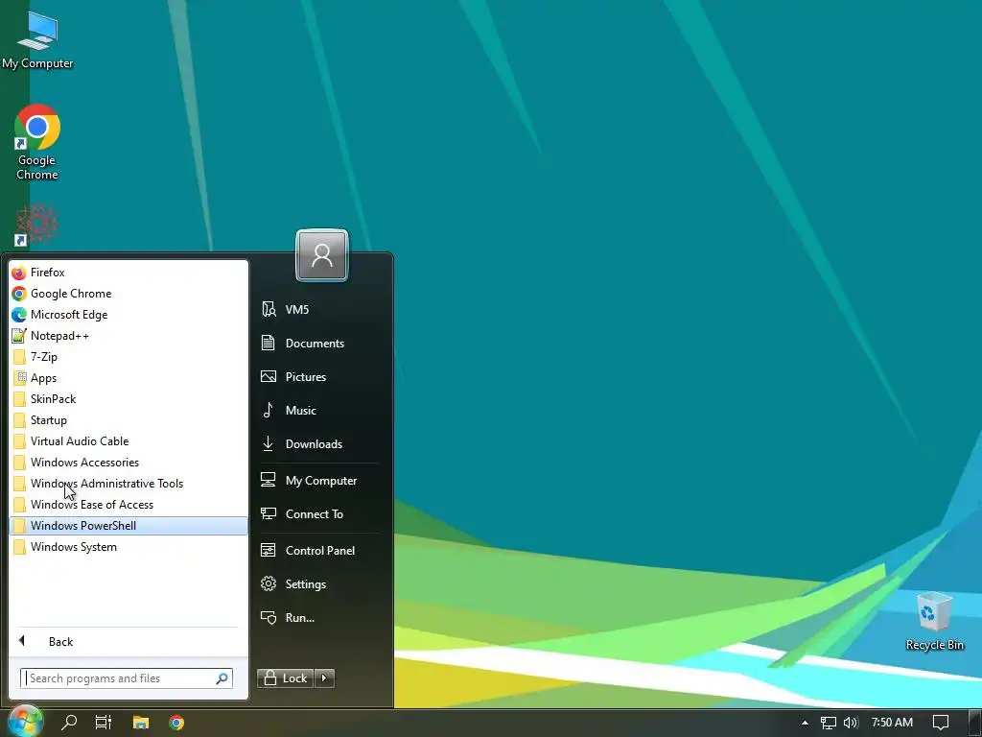Select the Google Chrome desktop shortcut

click(x=37, y=143)
